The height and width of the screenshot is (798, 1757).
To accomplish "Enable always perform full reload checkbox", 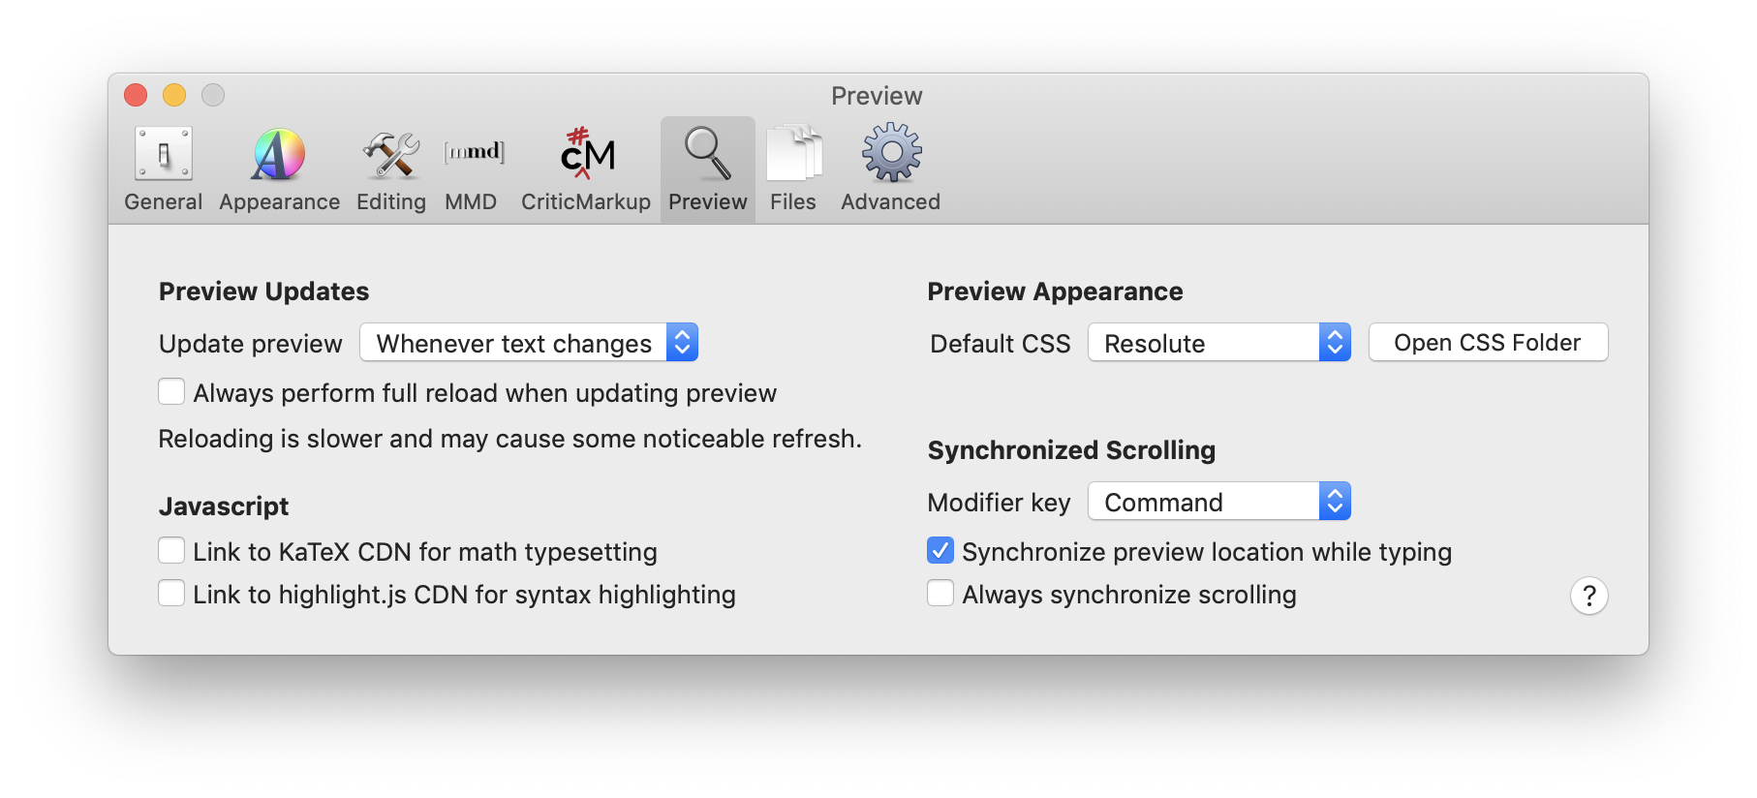I will pos(171,391).
